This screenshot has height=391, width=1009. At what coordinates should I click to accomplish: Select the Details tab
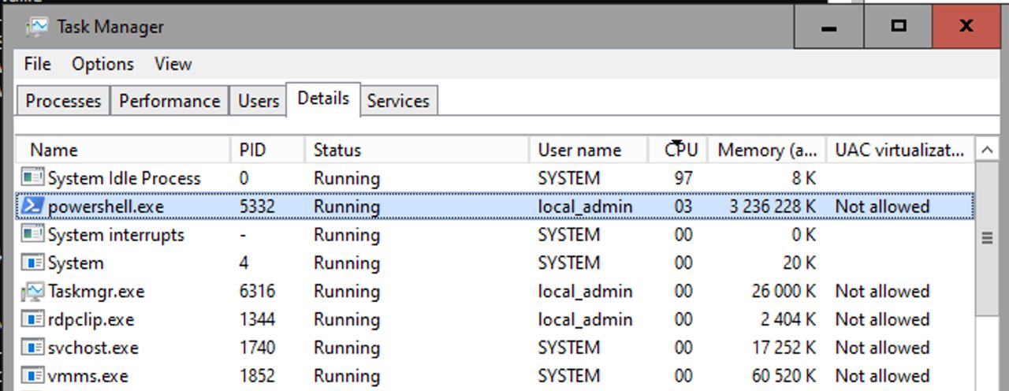[x=323, y=99]
